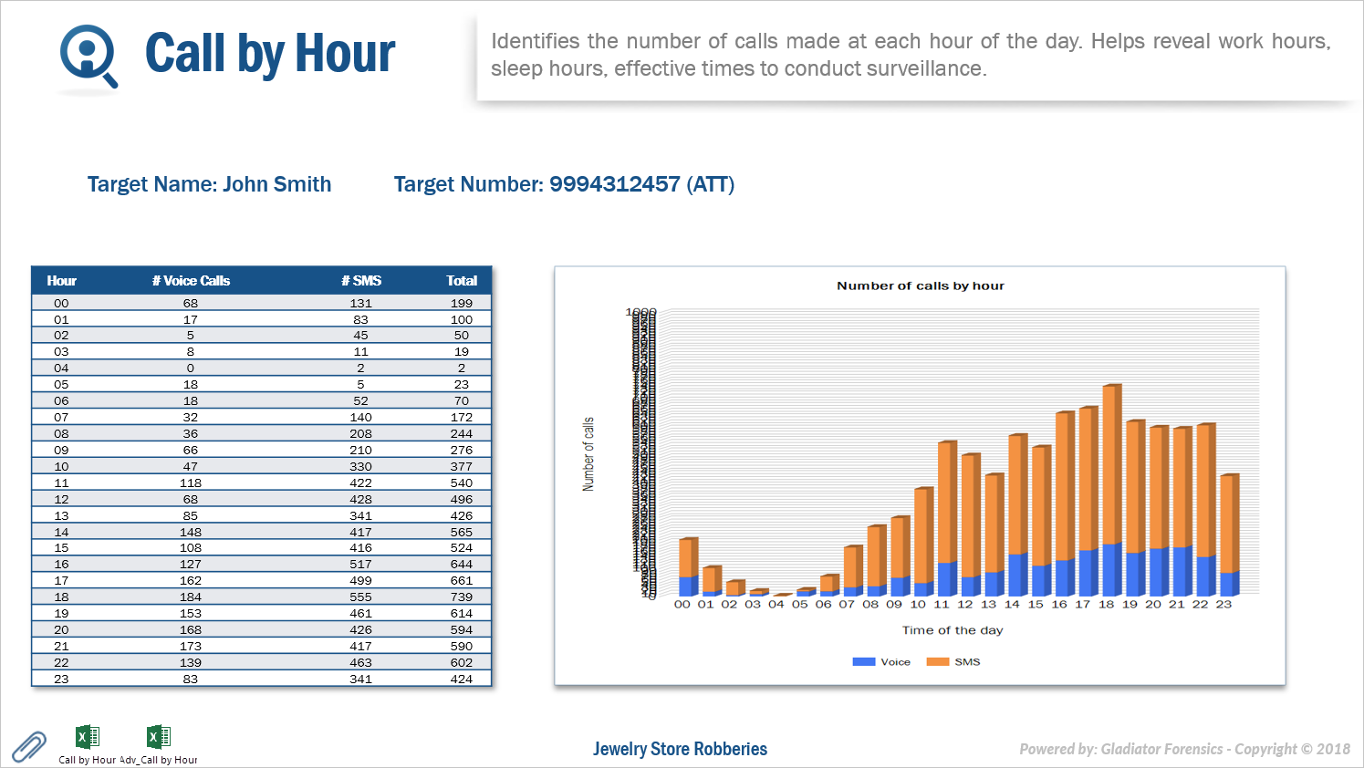This screenshot has width=1364, height=768.
Task: Click the orange SMS legend swatch
Action: point(937,662)
